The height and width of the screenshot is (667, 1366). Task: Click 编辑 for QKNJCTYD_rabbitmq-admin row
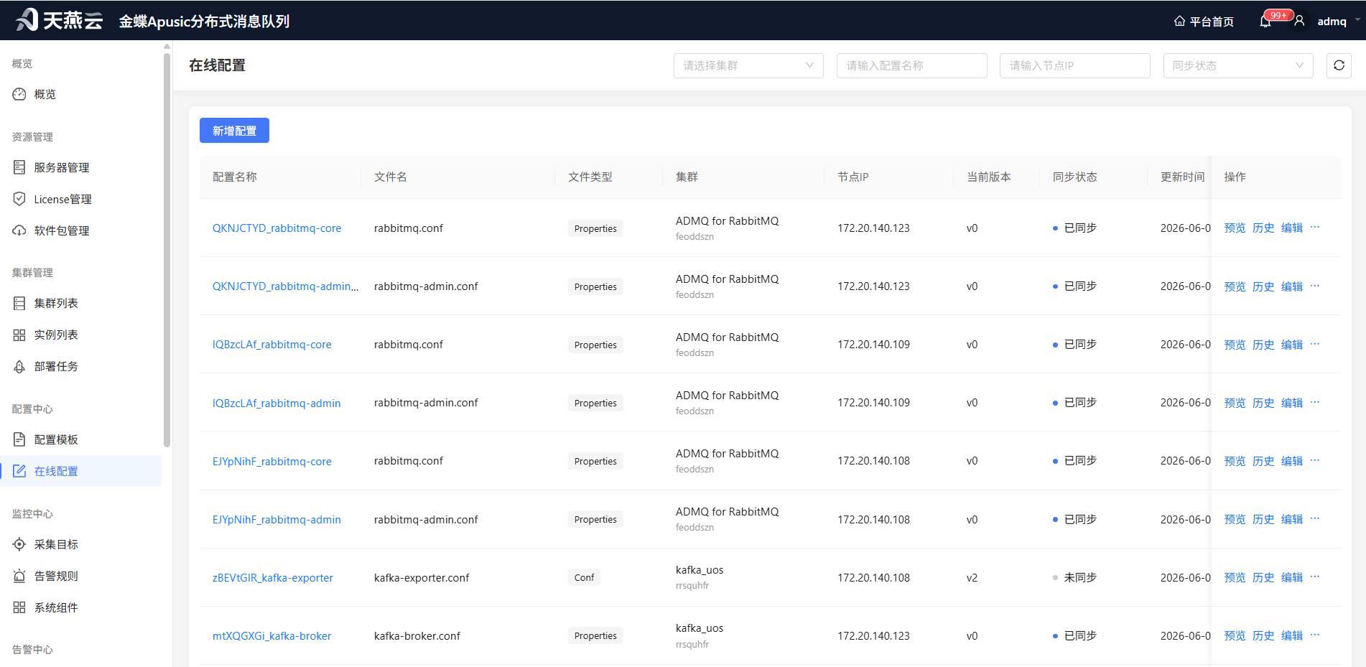(x=1292, y=286)
